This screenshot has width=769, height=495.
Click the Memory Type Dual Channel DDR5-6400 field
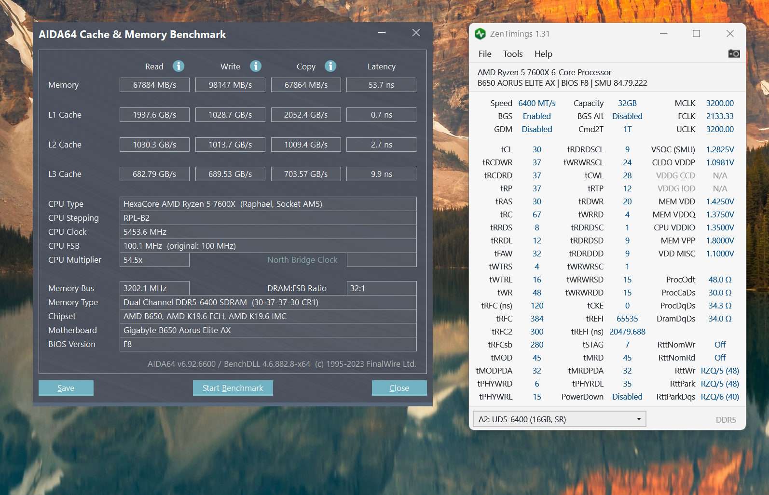268,302
